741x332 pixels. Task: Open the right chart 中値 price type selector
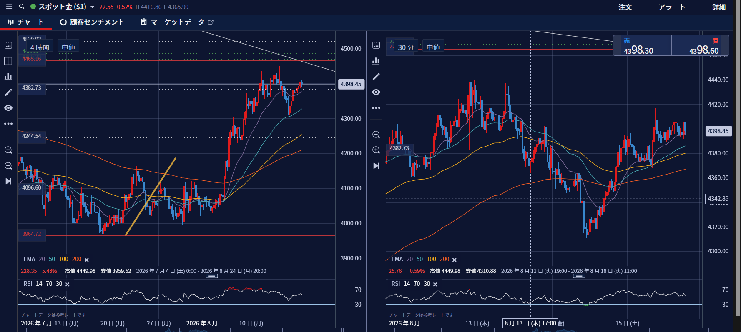433,47
